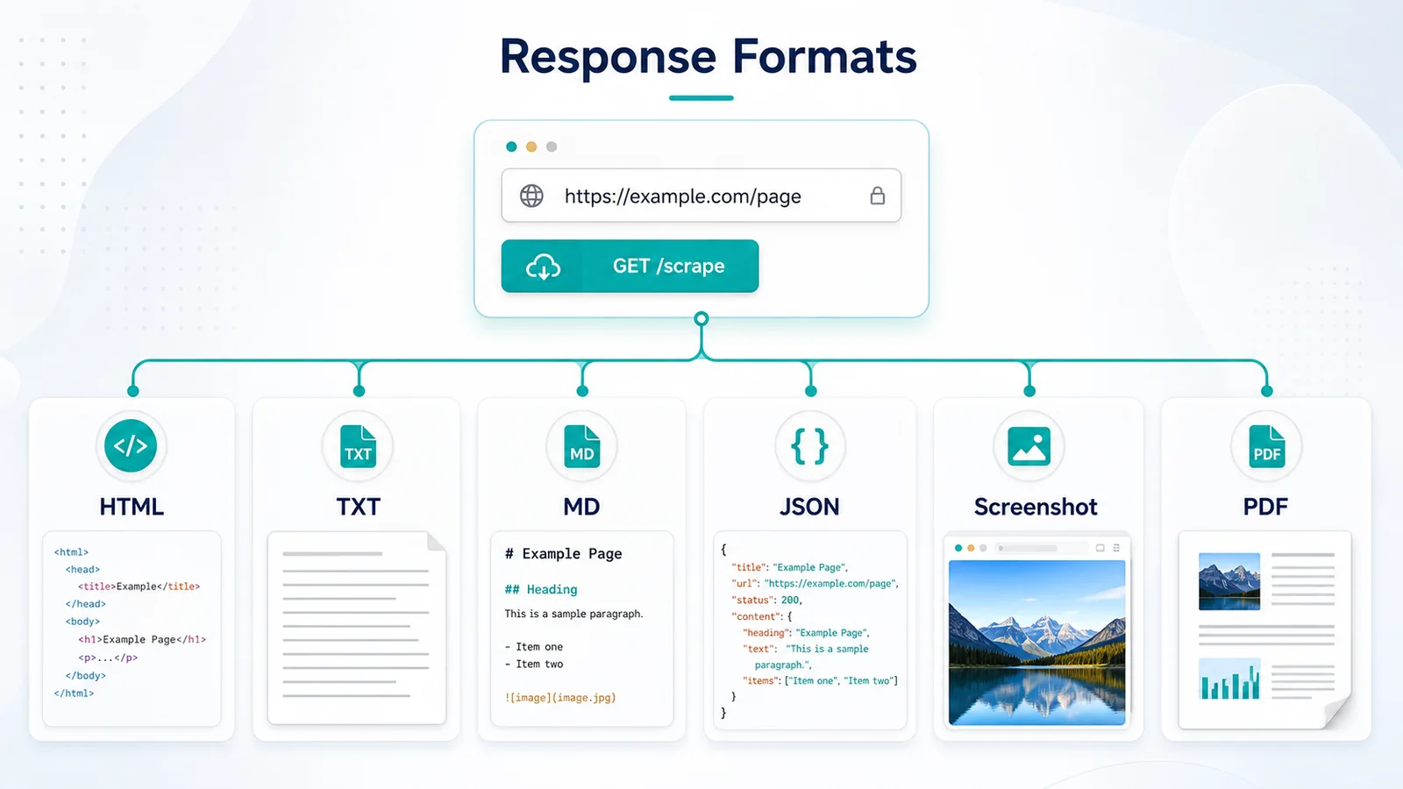The height and width of the screenshot is (789, 1403).
Task: Click the PDF file icon
Action: 1266,446
